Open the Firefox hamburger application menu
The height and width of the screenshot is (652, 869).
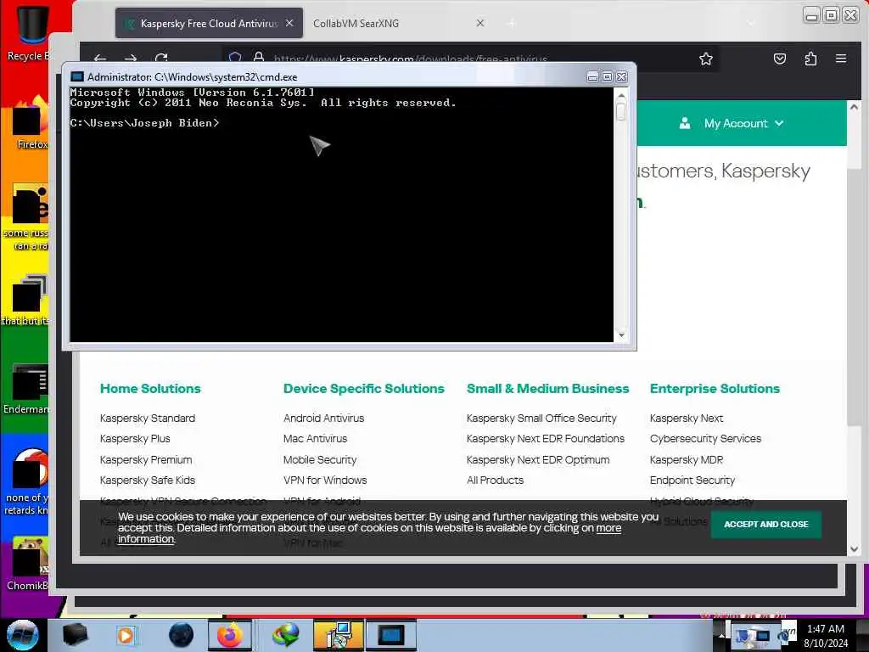click(841, 59)
